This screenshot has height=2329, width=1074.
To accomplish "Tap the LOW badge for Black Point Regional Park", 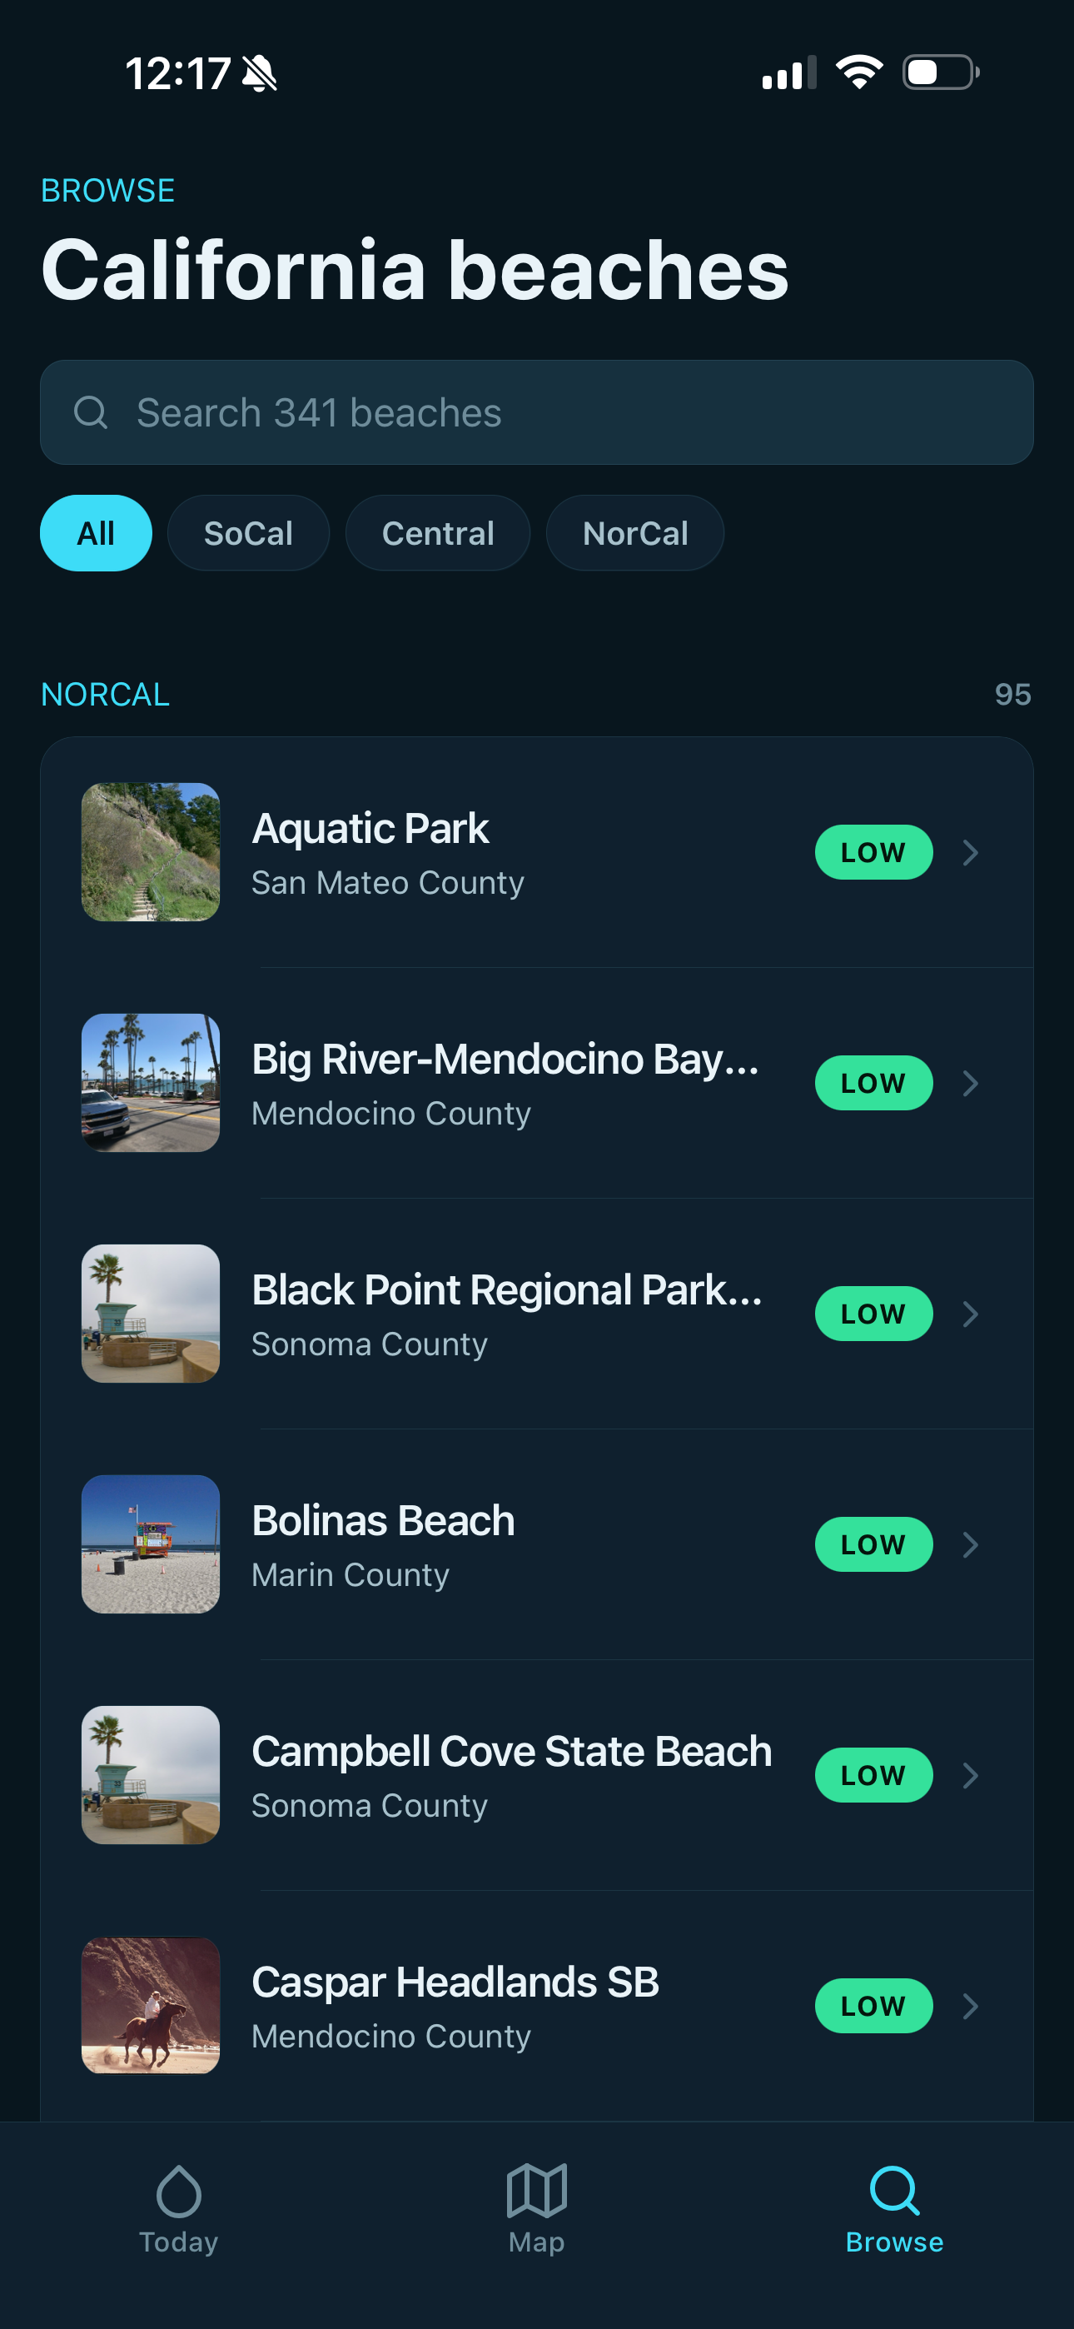I will 873,1314.
